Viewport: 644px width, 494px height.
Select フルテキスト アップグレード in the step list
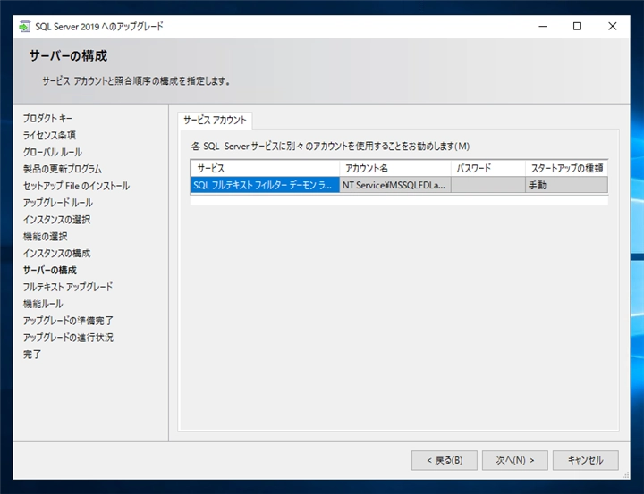click(x=68, y=287)
